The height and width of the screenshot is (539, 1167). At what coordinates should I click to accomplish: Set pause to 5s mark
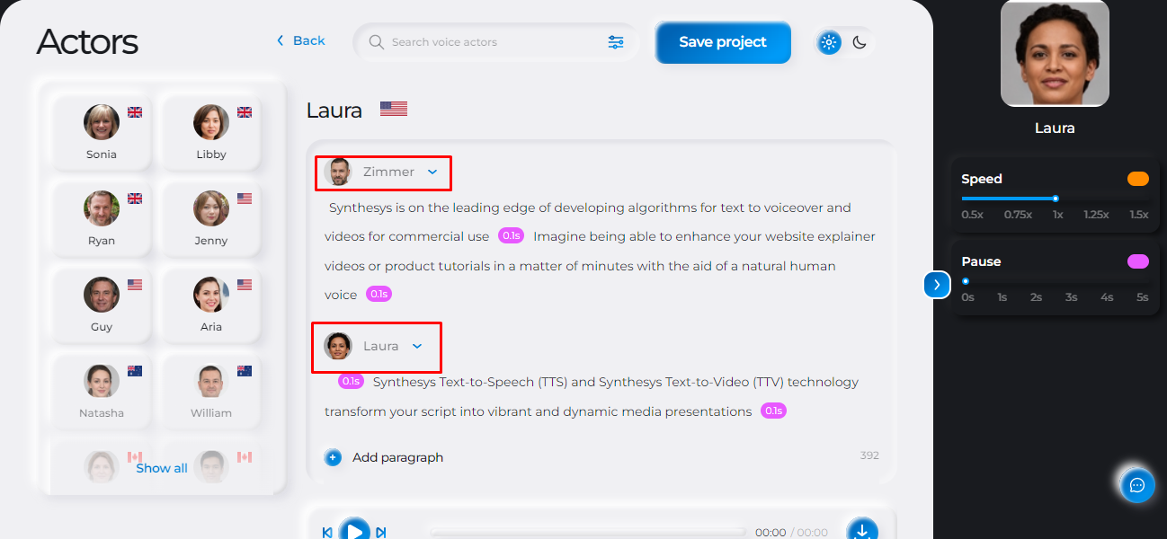[x=1142, y=297]
